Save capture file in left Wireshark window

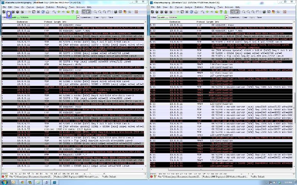click(34, 12)
